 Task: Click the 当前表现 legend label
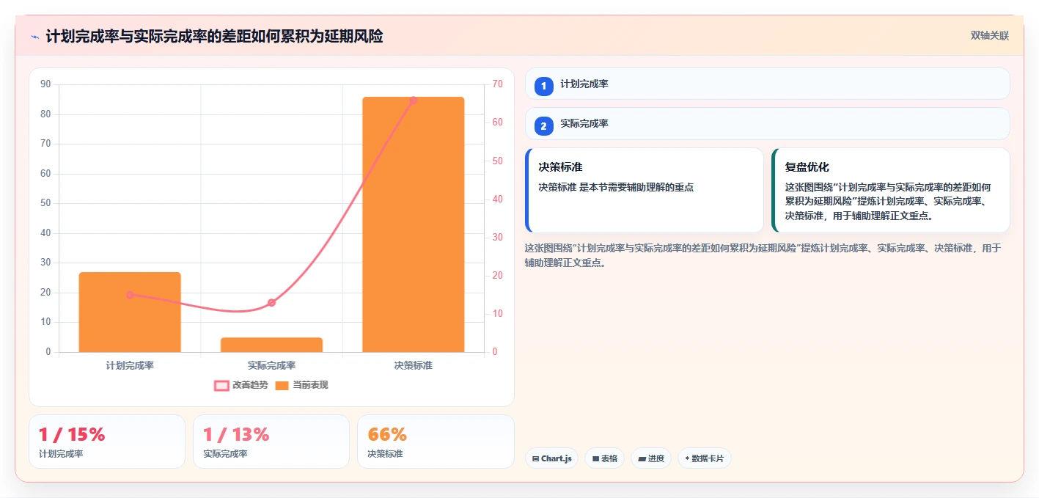tap(310, 385)
